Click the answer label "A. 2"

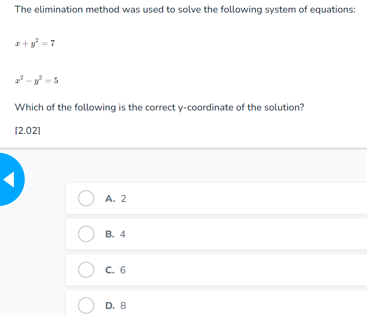[x=115, y=198]
